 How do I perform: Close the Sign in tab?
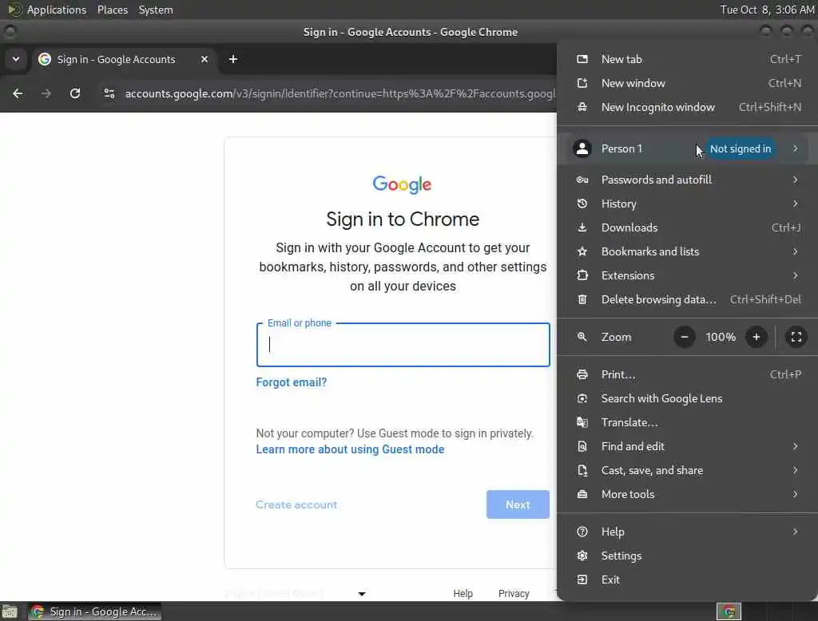204,59
